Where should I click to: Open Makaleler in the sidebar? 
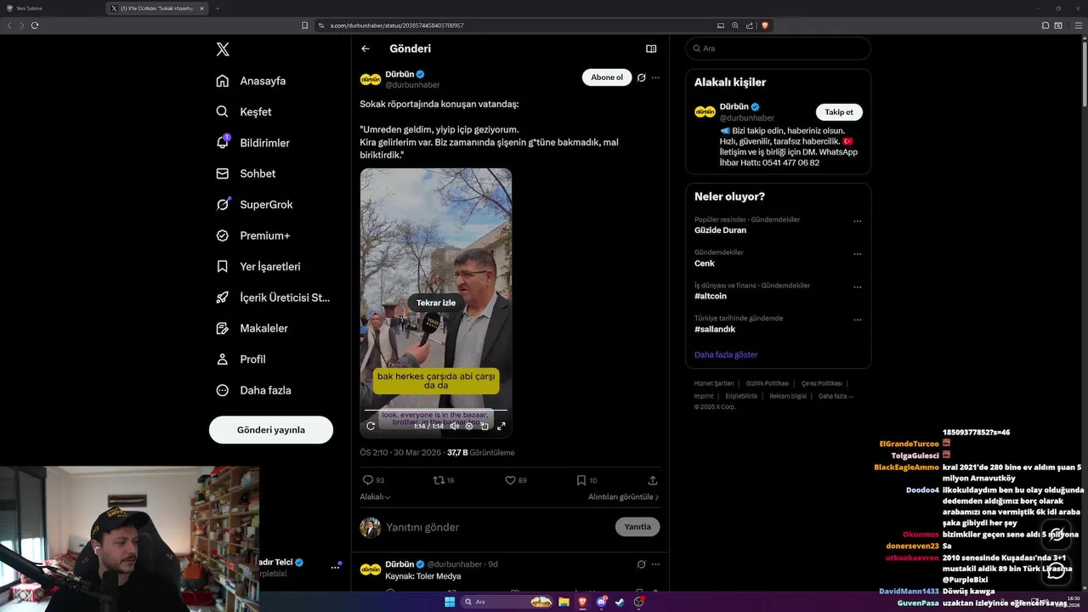pyautogui.click(x=252, y=328)
